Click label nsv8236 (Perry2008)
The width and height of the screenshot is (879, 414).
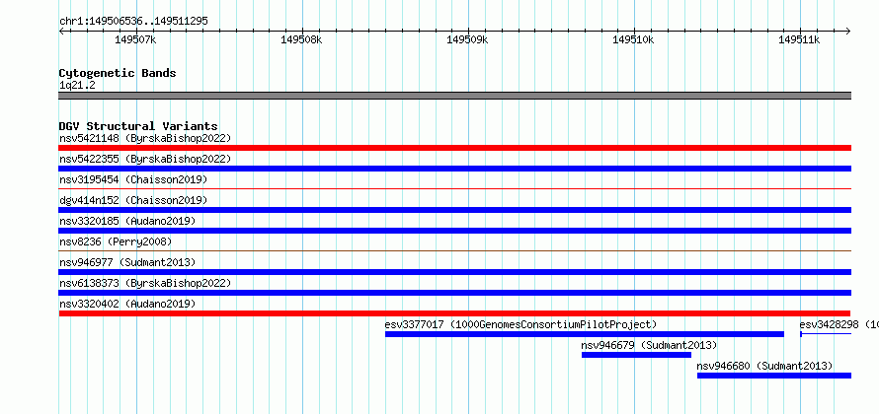[116, 241]
